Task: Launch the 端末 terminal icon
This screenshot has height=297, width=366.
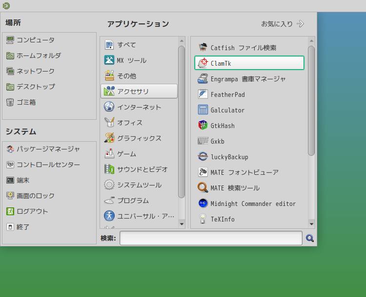Action: point(10,180)
